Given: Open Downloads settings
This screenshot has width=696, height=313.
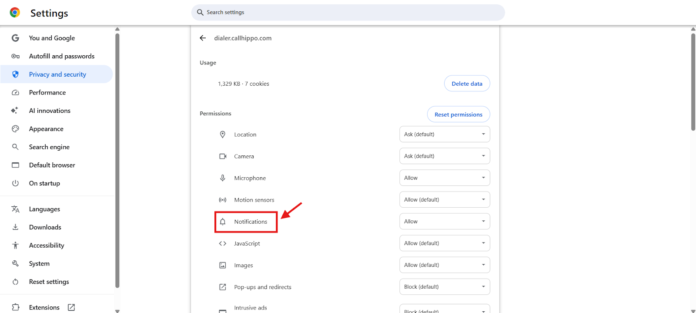Looking at the screenshot, I should click(57, 227).
